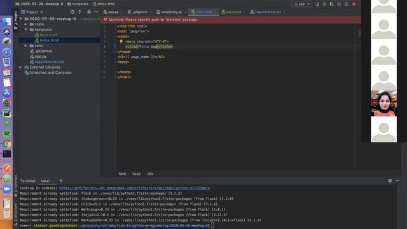407x229 pixels.
Task: Click the participant video thumbnail with woman
Action: coord(383,103)
